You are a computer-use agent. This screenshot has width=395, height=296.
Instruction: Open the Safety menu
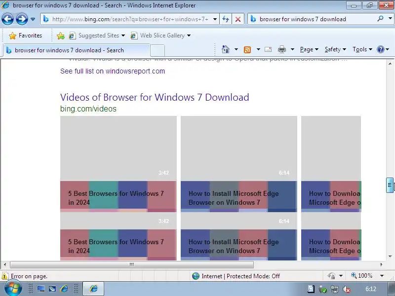pos(335,49)
